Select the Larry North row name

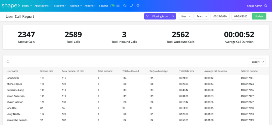click(13, 114)
